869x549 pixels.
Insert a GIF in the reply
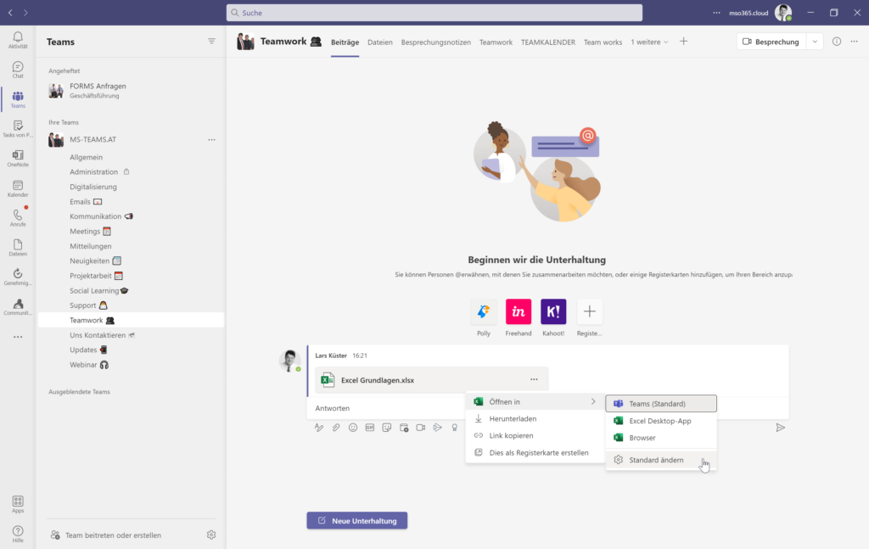pos(370,428)
